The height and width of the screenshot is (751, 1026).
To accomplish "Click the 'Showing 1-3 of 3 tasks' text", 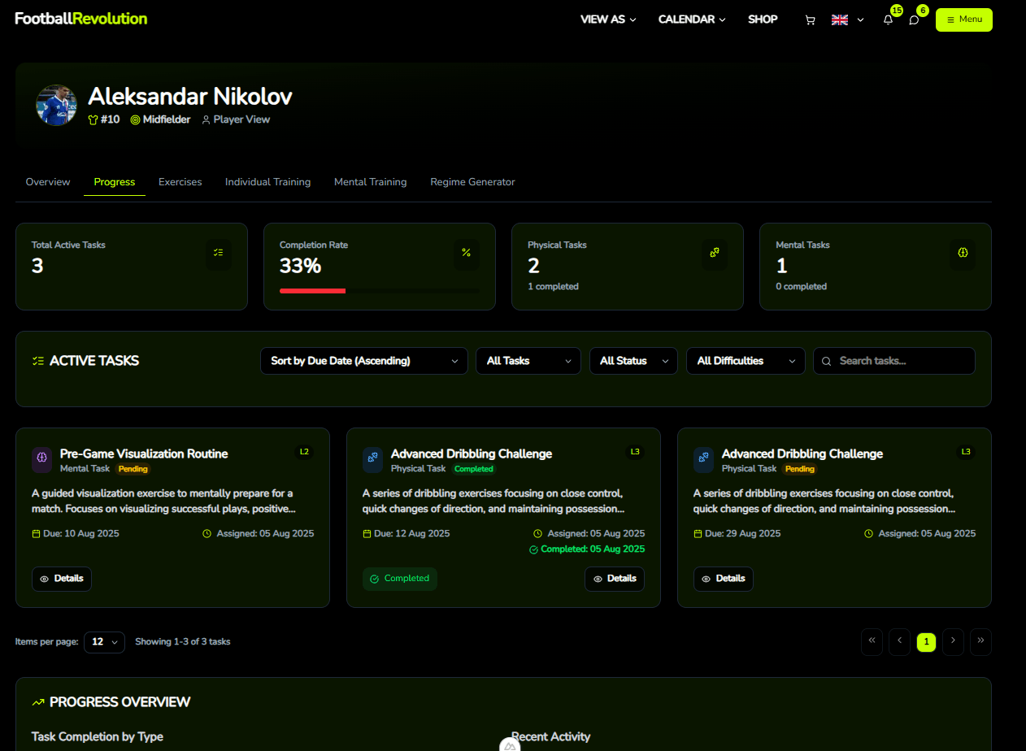I will 183,642.
